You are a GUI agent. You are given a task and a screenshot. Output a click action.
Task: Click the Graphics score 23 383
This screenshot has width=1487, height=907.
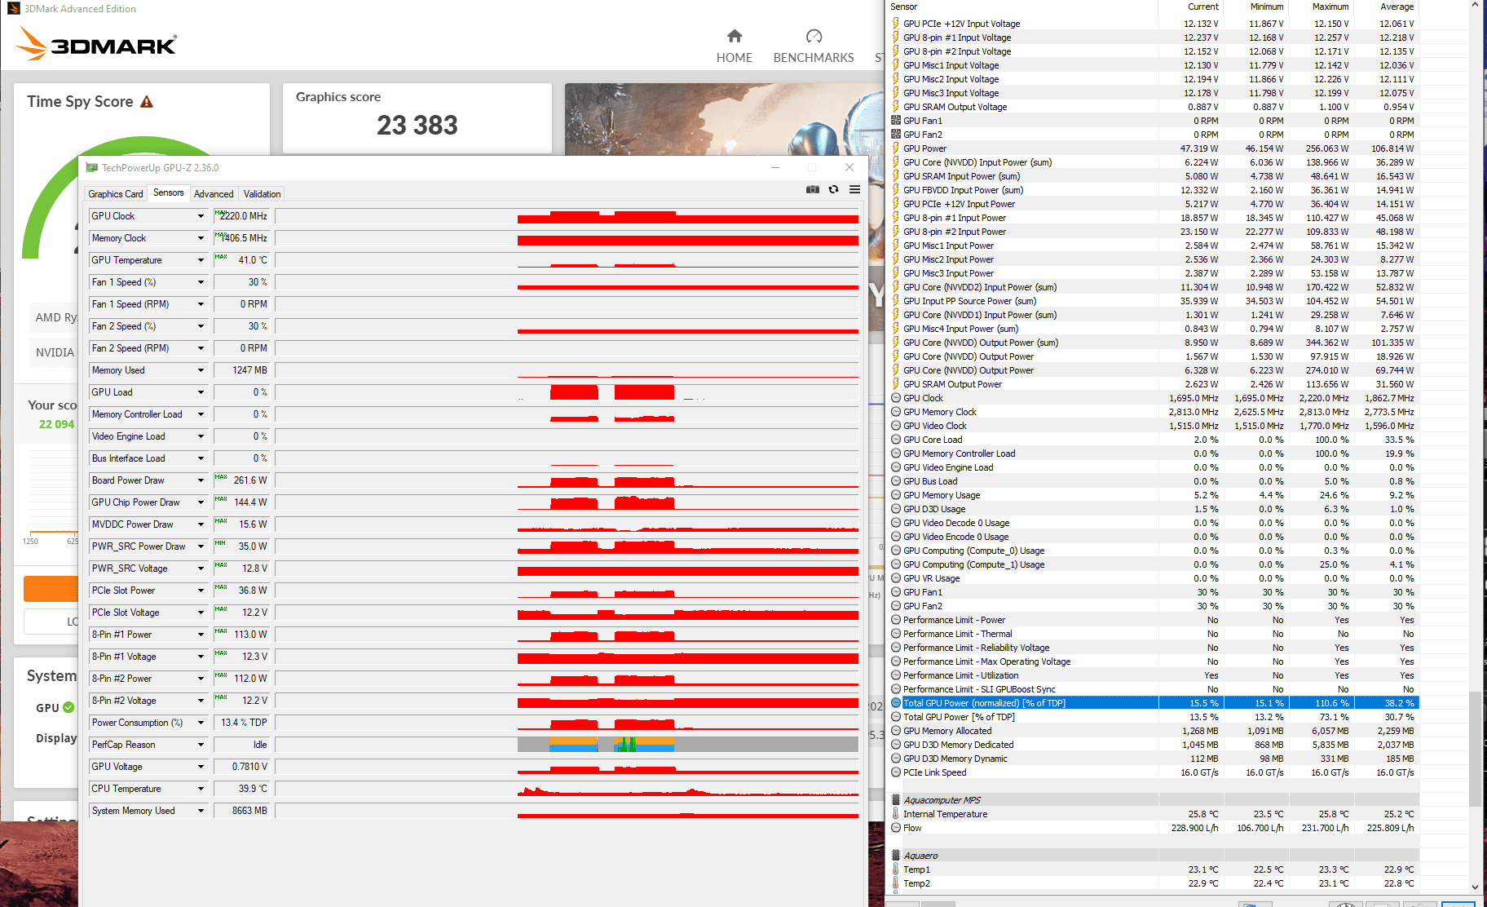[x=417, y=125]
